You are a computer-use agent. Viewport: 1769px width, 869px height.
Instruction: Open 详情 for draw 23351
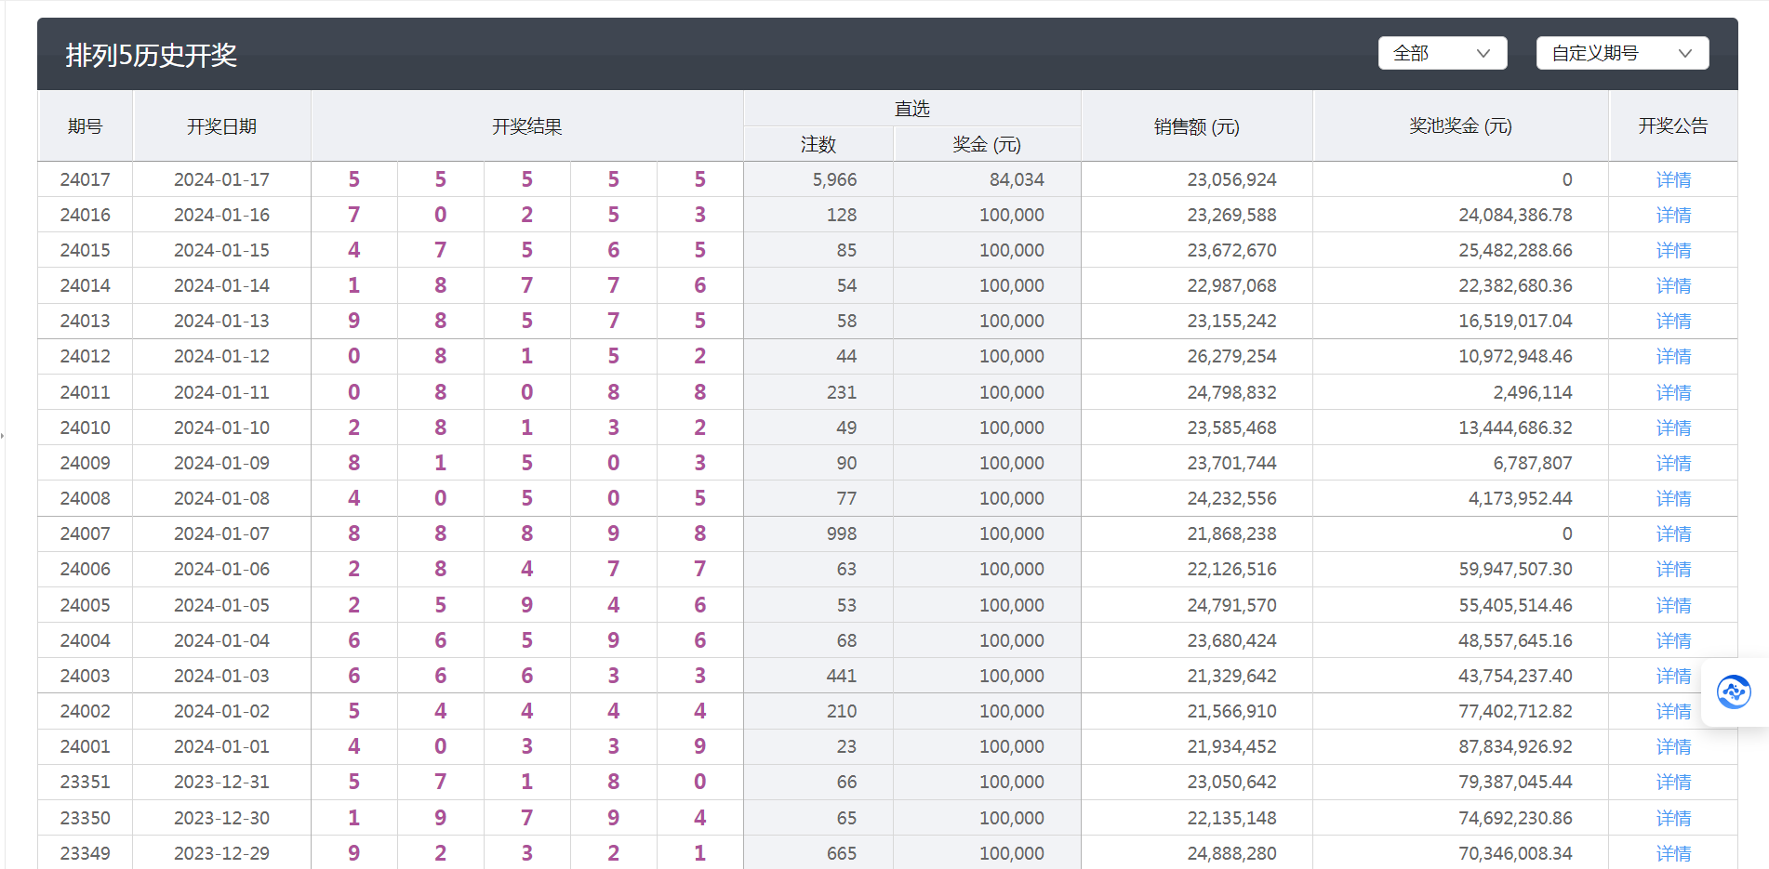[1673, 782]
